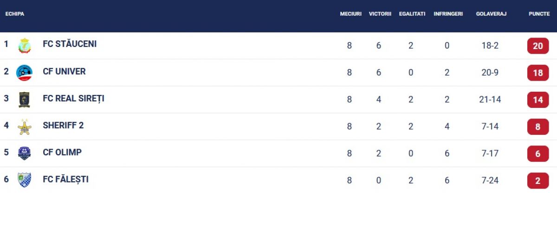The height and width of the screenshot is (233, 557).
Task: Visit the FC FĂLEȘTI team link
Action: click(65, 179)
